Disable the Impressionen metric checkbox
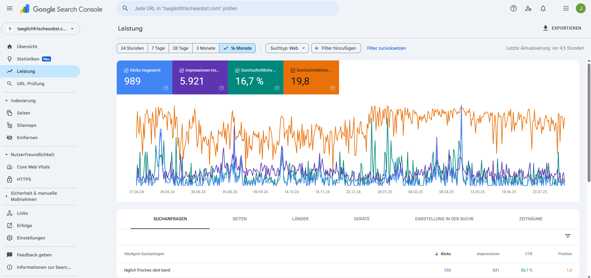The height and width of the screenshot is (278, 591). pos(182,70)
